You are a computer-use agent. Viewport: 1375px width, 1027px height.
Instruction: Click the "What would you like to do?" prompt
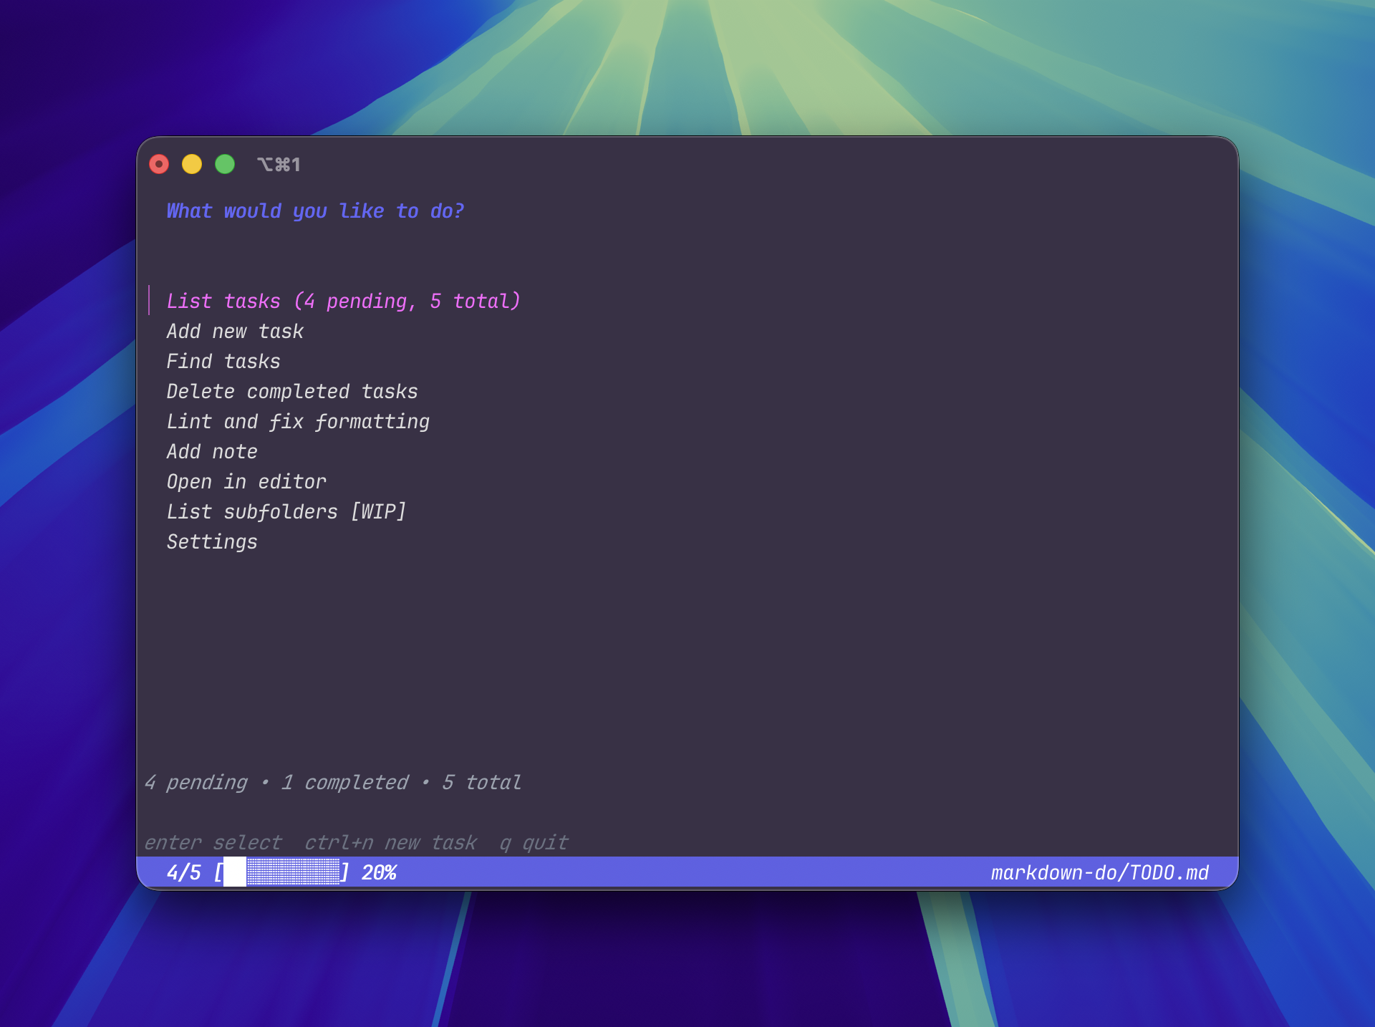pyautogui.click(x=315, y=211)
